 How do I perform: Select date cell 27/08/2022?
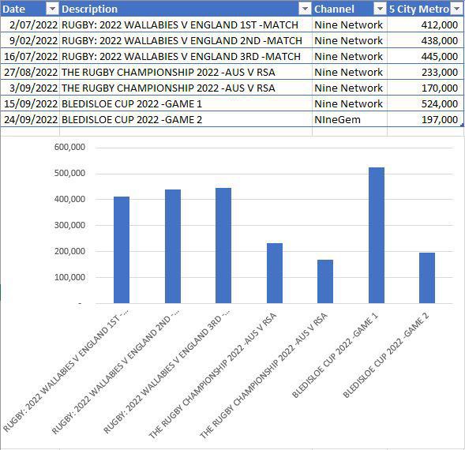(x=30, y=72)
